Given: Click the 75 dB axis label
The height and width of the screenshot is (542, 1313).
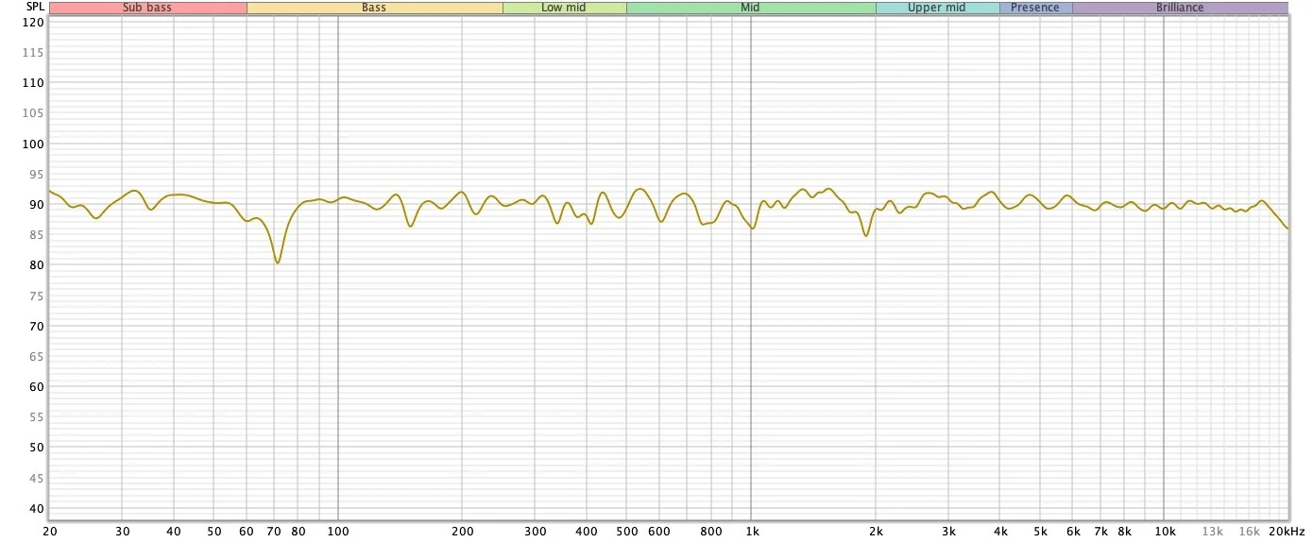Looking at the screenshot, I should (x=37, y=296).
